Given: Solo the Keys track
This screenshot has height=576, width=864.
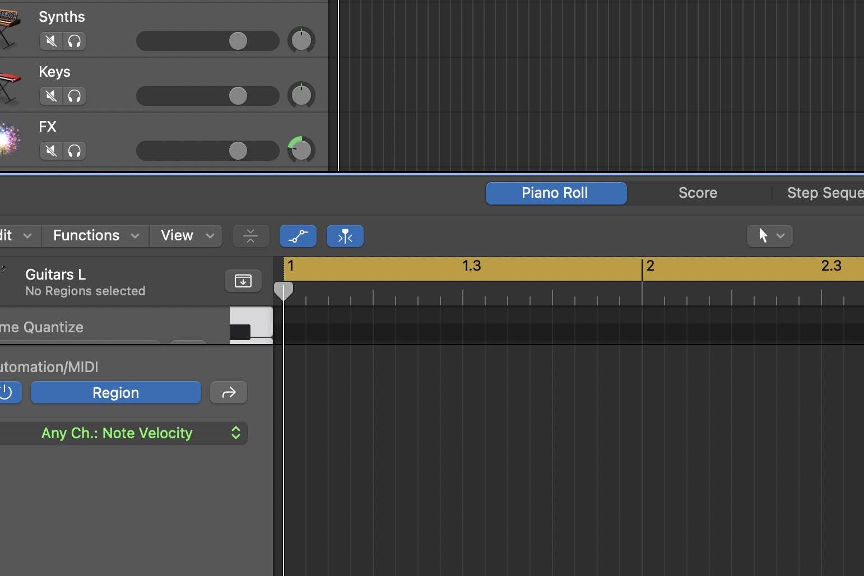Looking at the screenshot, I should pos(75,96).
